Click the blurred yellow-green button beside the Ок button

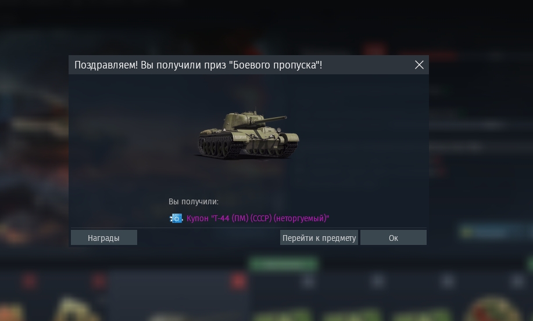pyautogui.click(x=489, y=232)
